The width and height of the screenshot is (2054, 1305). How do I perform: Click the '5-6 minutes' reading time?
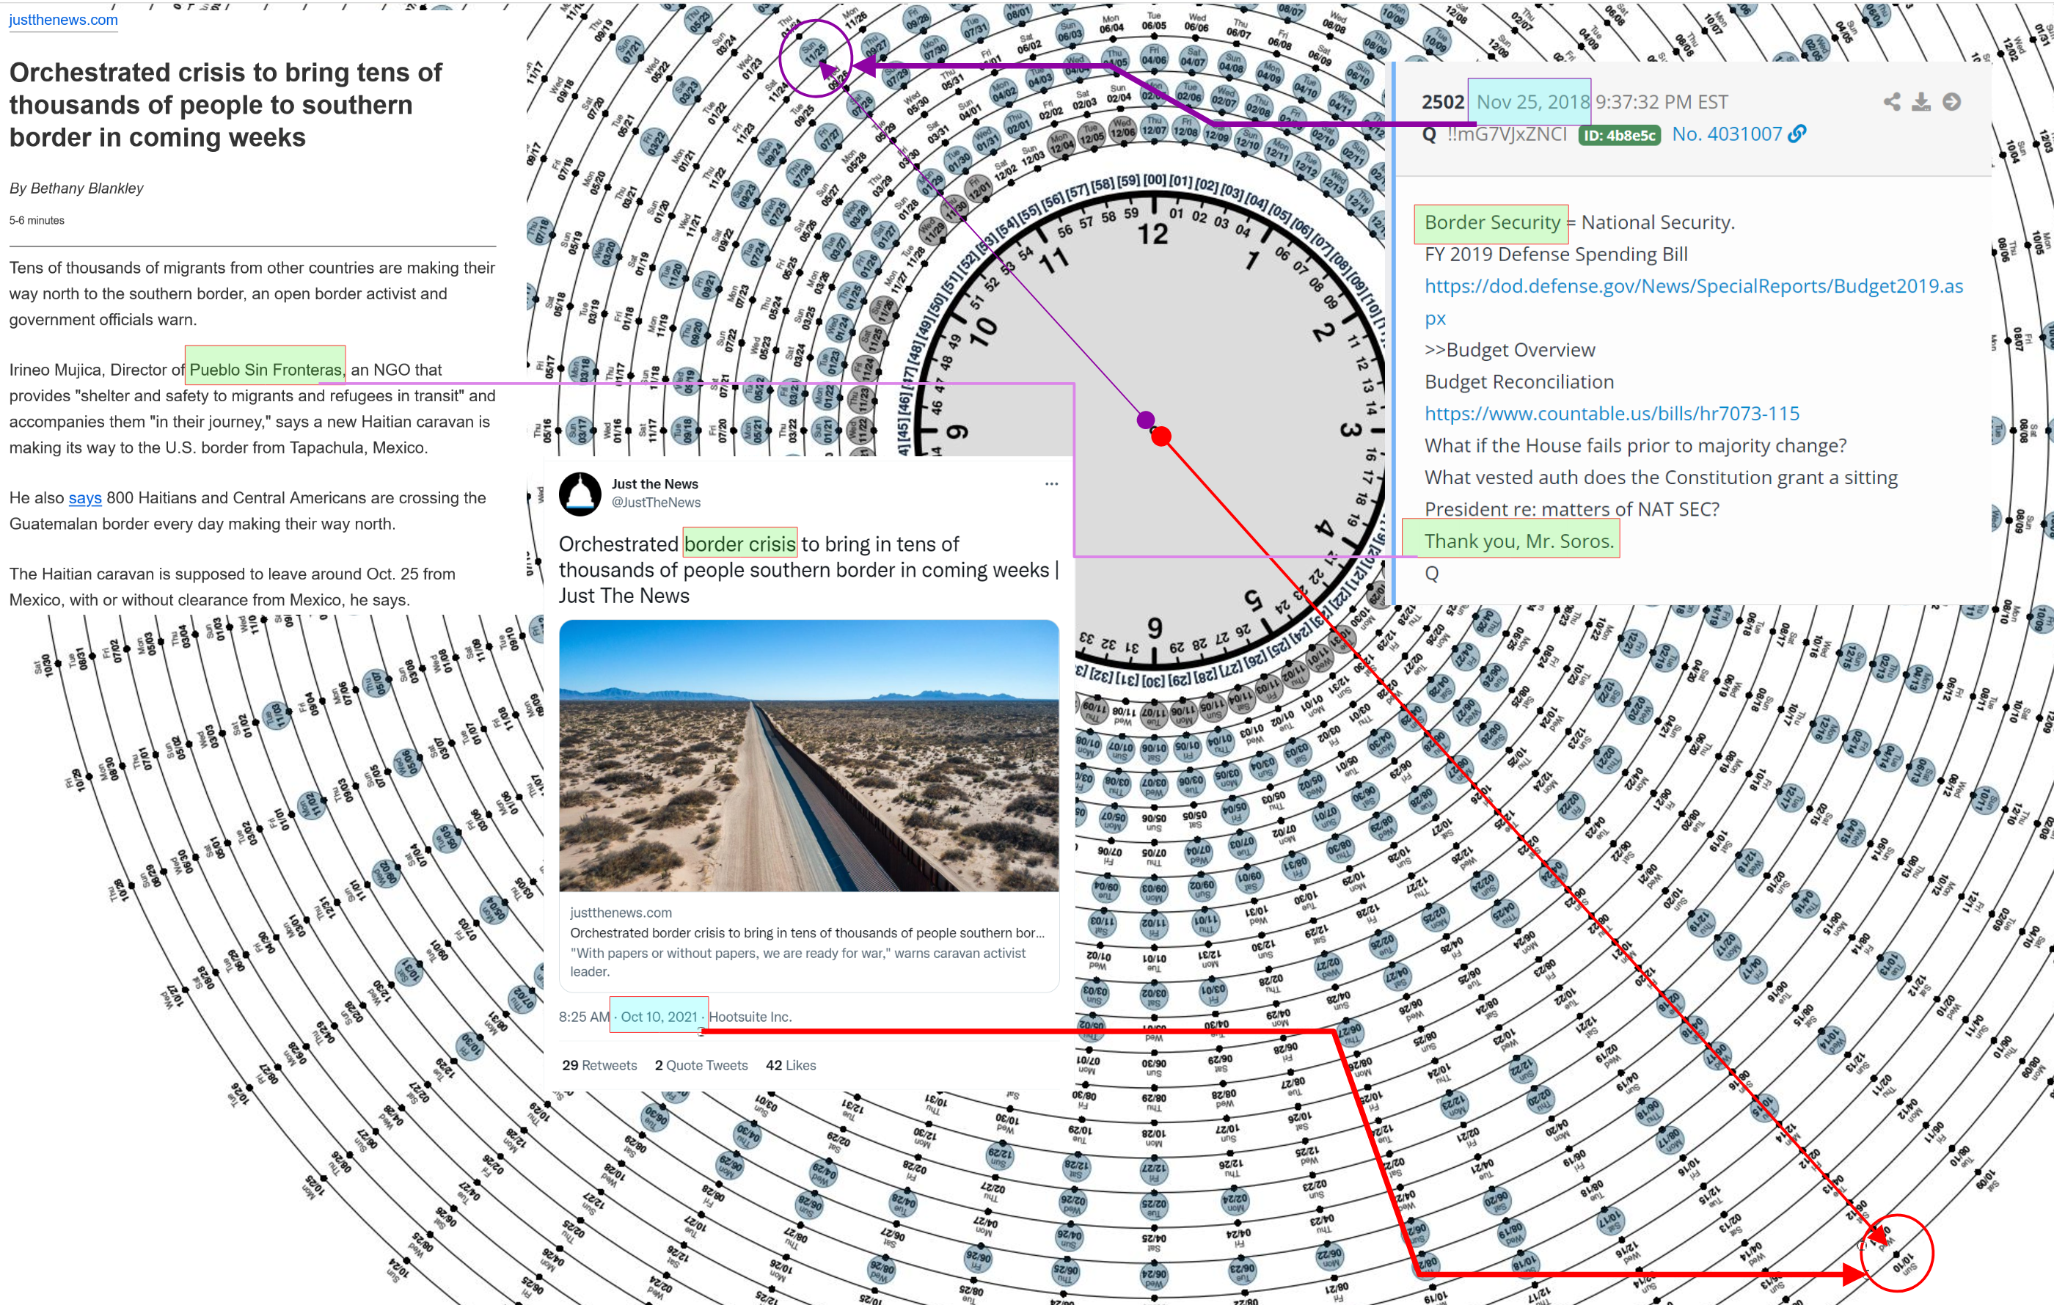[x=37, y=220]
